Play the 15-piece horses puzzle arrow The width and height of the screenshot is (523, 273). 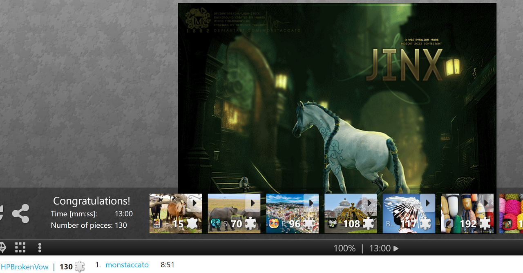pos(194,203)
